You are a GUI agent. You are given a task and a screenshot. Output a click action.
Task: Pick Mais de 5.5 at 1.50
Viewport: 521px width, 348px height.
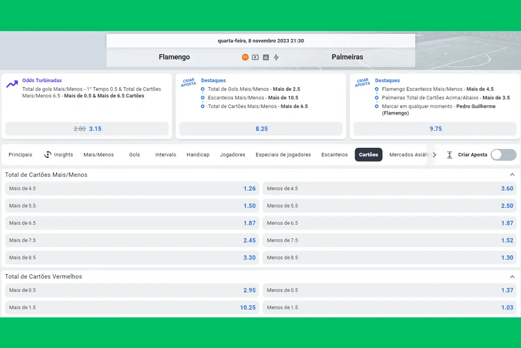[x=132, y=206]
